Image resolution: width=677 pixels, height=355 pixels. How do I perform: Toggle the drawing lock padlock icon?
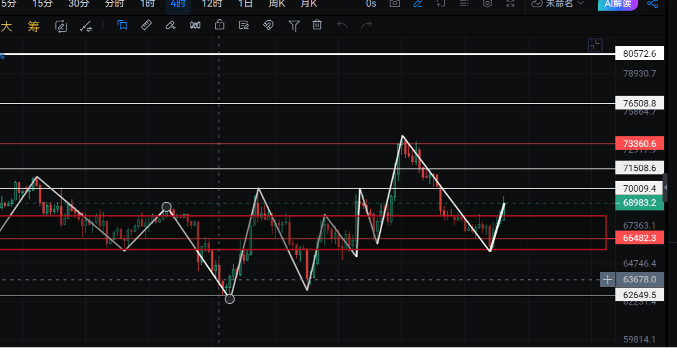[219, 25]
